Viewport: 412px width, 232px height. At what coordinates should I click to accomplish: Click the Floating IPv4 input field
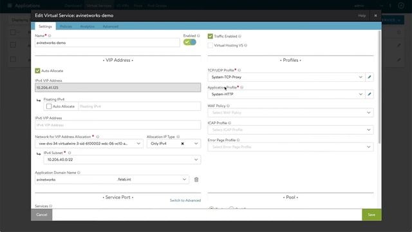pyautogui.click(x=140, y=106)
